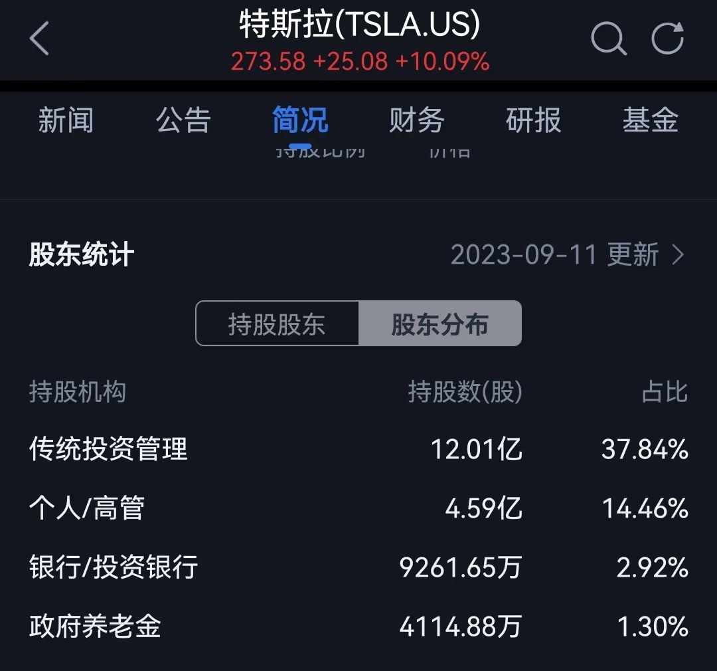Open the 研报 tab

tap(534, 121)
